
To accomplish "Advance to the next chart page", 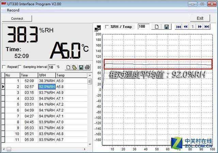I will (200, 27).
